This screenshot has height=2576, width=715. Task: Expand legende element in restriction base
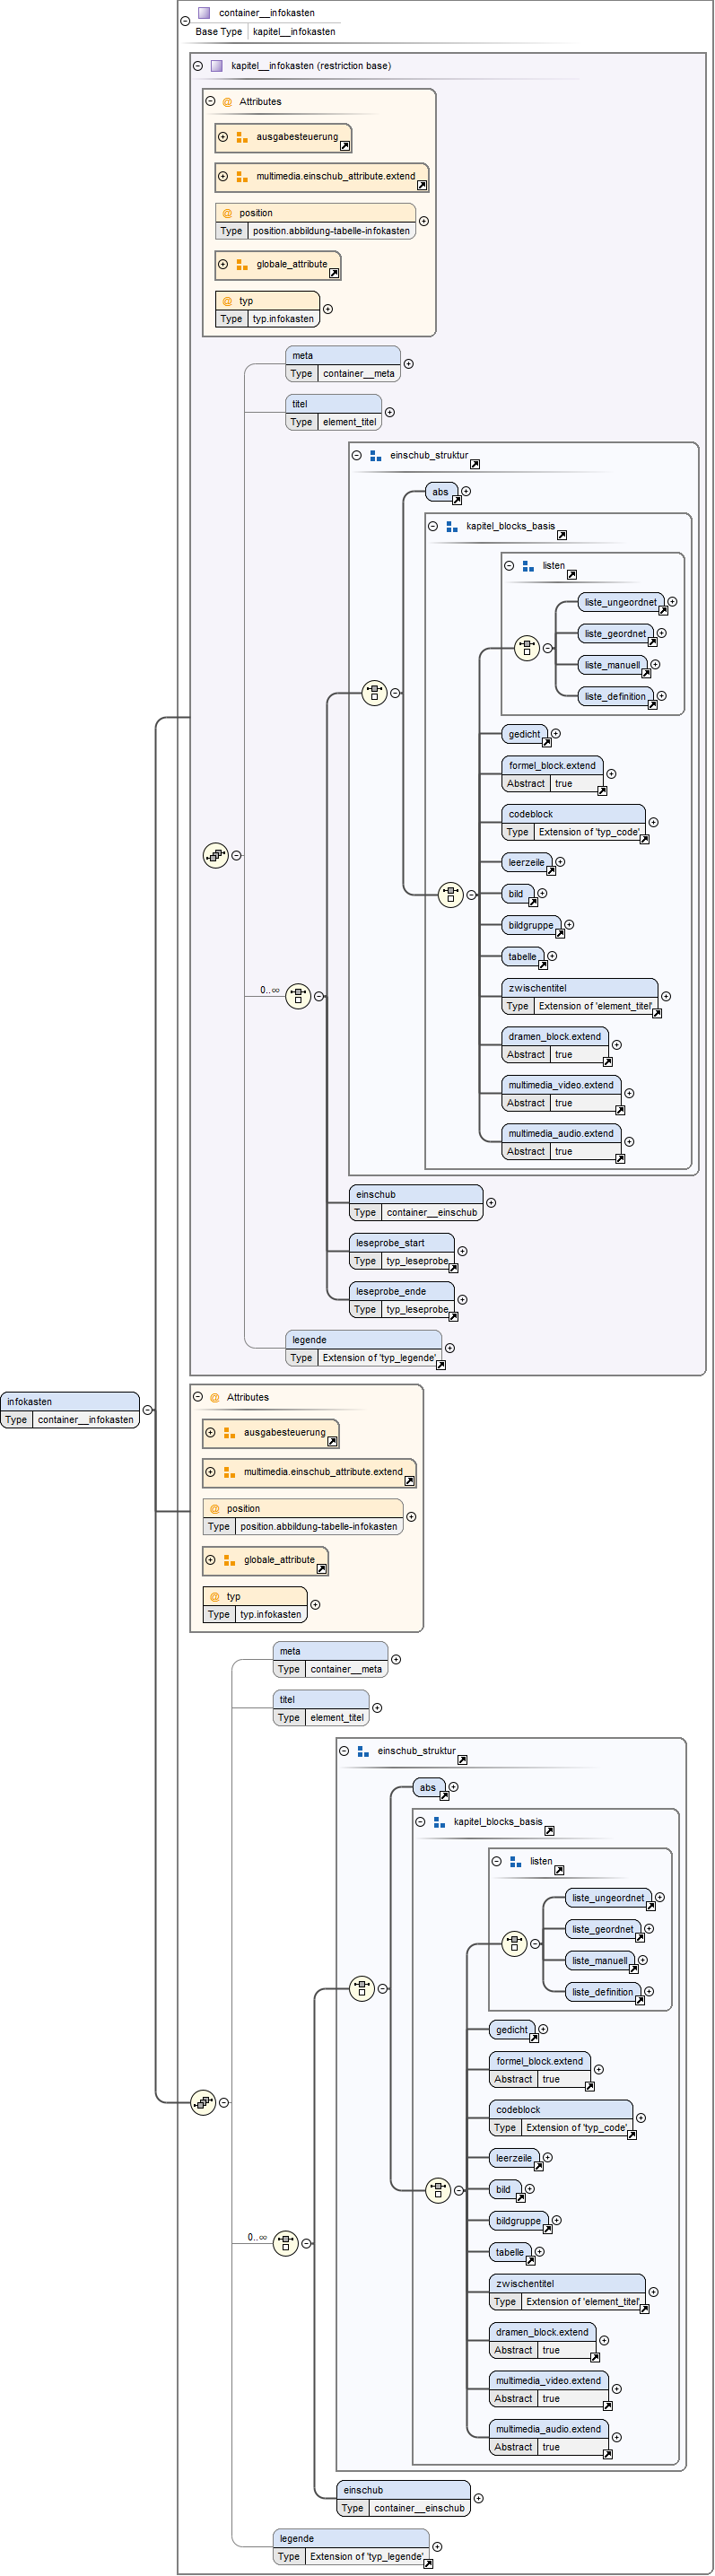click(450, 1348)
